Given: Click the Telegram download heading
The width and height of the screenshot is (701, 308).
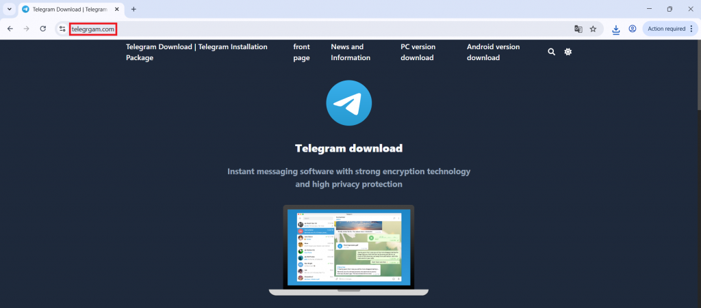Looking at the screenshot, I should click(348, 148).
